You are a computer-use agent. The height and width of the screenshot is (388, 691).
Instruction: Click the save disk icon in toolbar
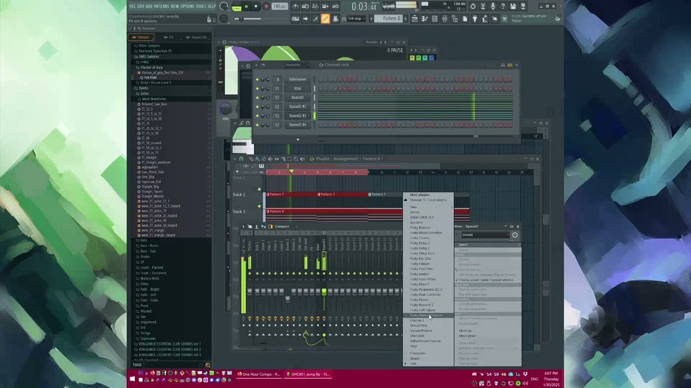513,6
